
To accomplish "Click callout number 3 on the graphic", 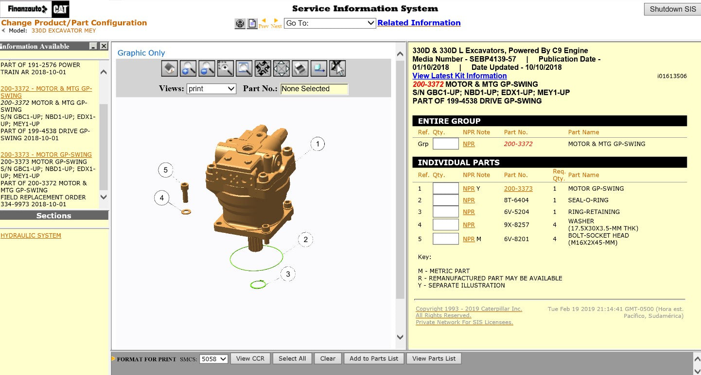I will coord(288,275).
